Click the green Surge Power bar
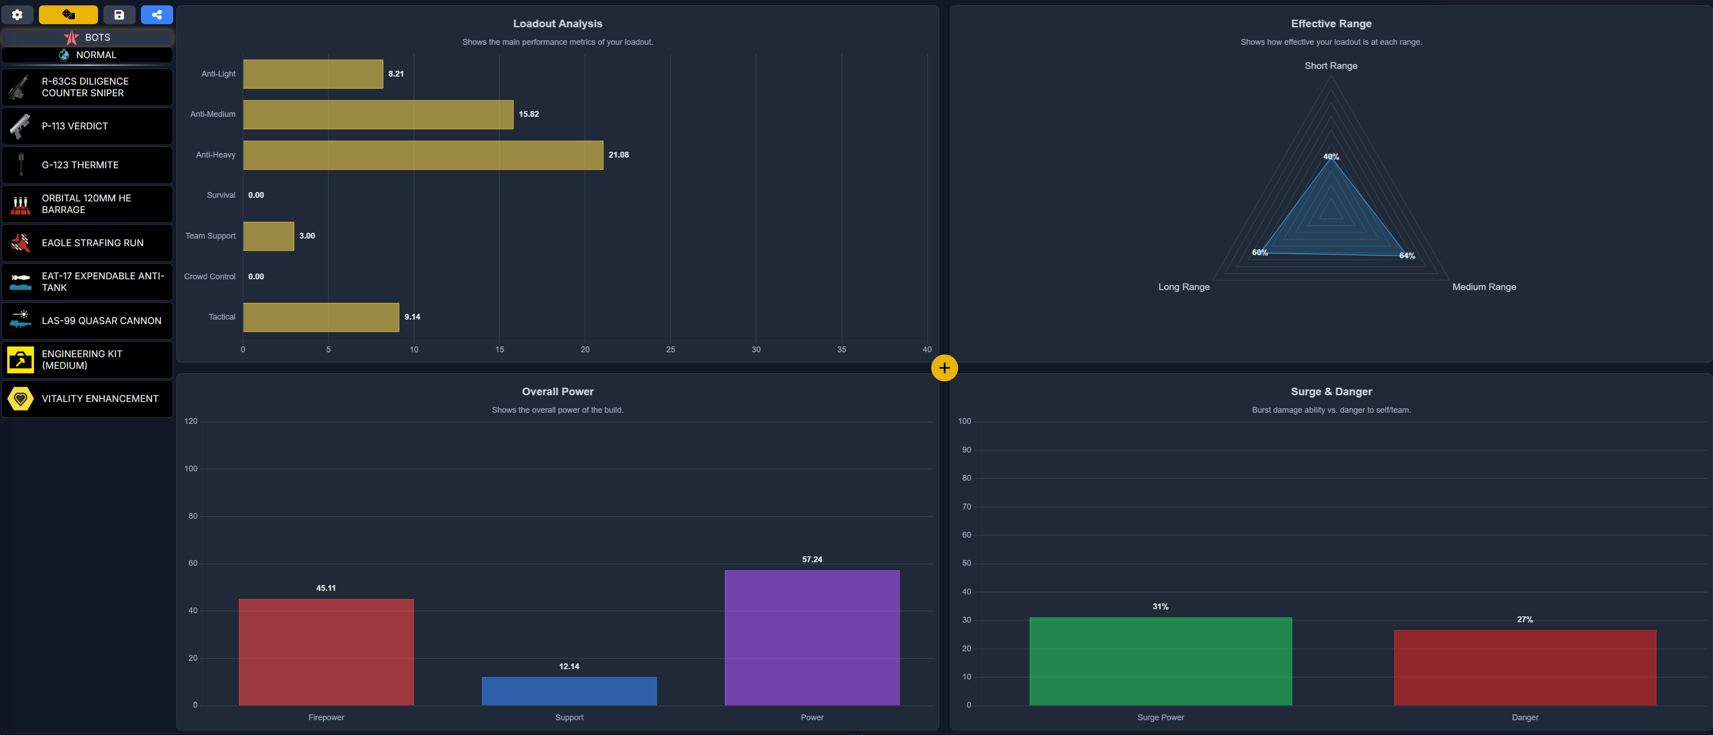The image size is (1713, 735). 1160,661
